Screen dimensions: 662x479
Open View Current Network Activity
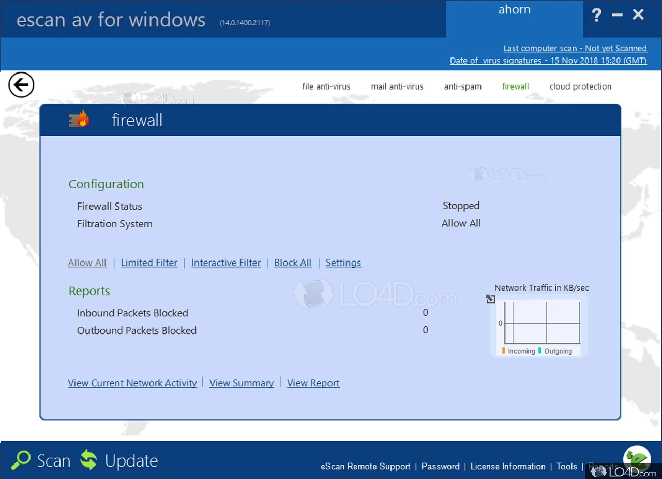click(132, 383)
